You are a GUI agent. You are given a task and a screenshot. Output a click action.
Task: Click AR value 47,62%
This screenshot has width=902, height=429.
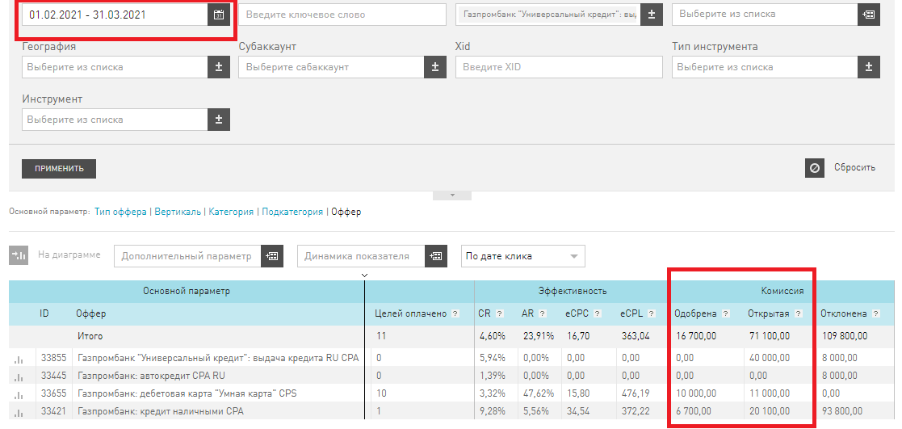click(x=538, y=393)
